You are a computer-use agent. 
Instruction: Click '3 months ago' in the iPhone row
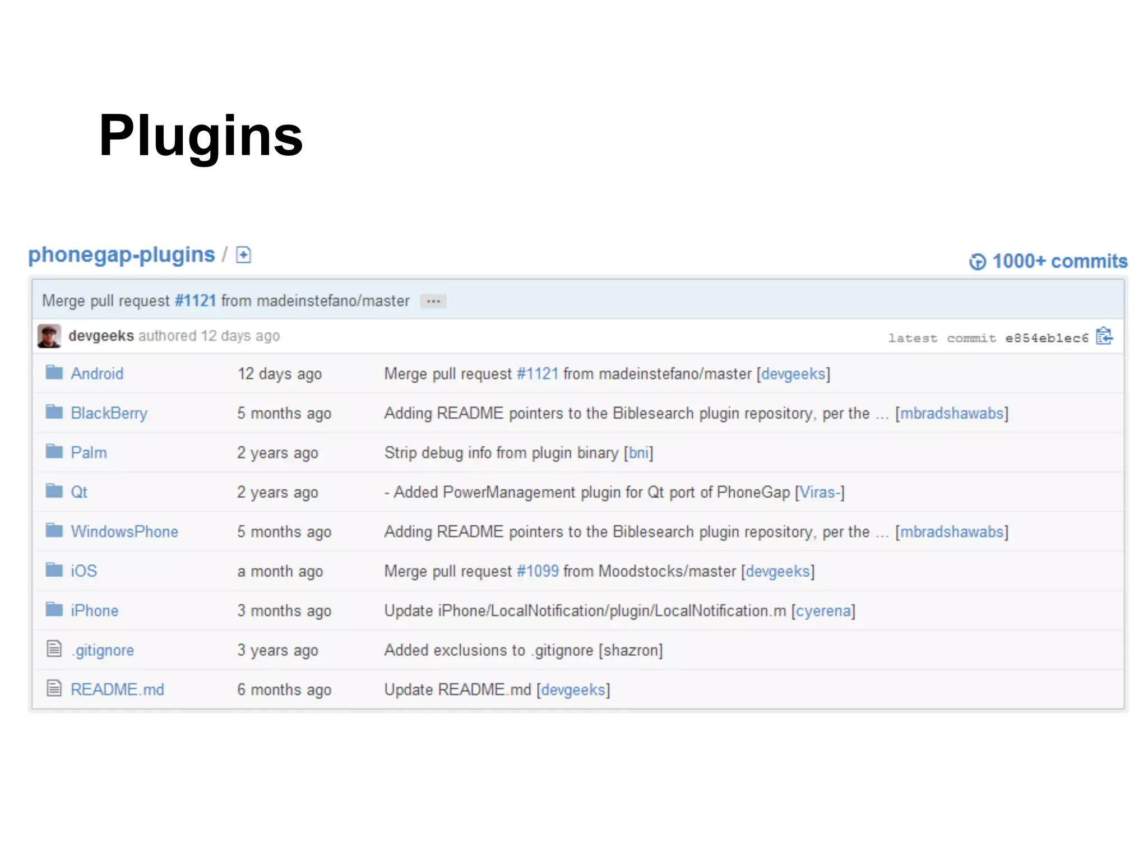point(284,611)
